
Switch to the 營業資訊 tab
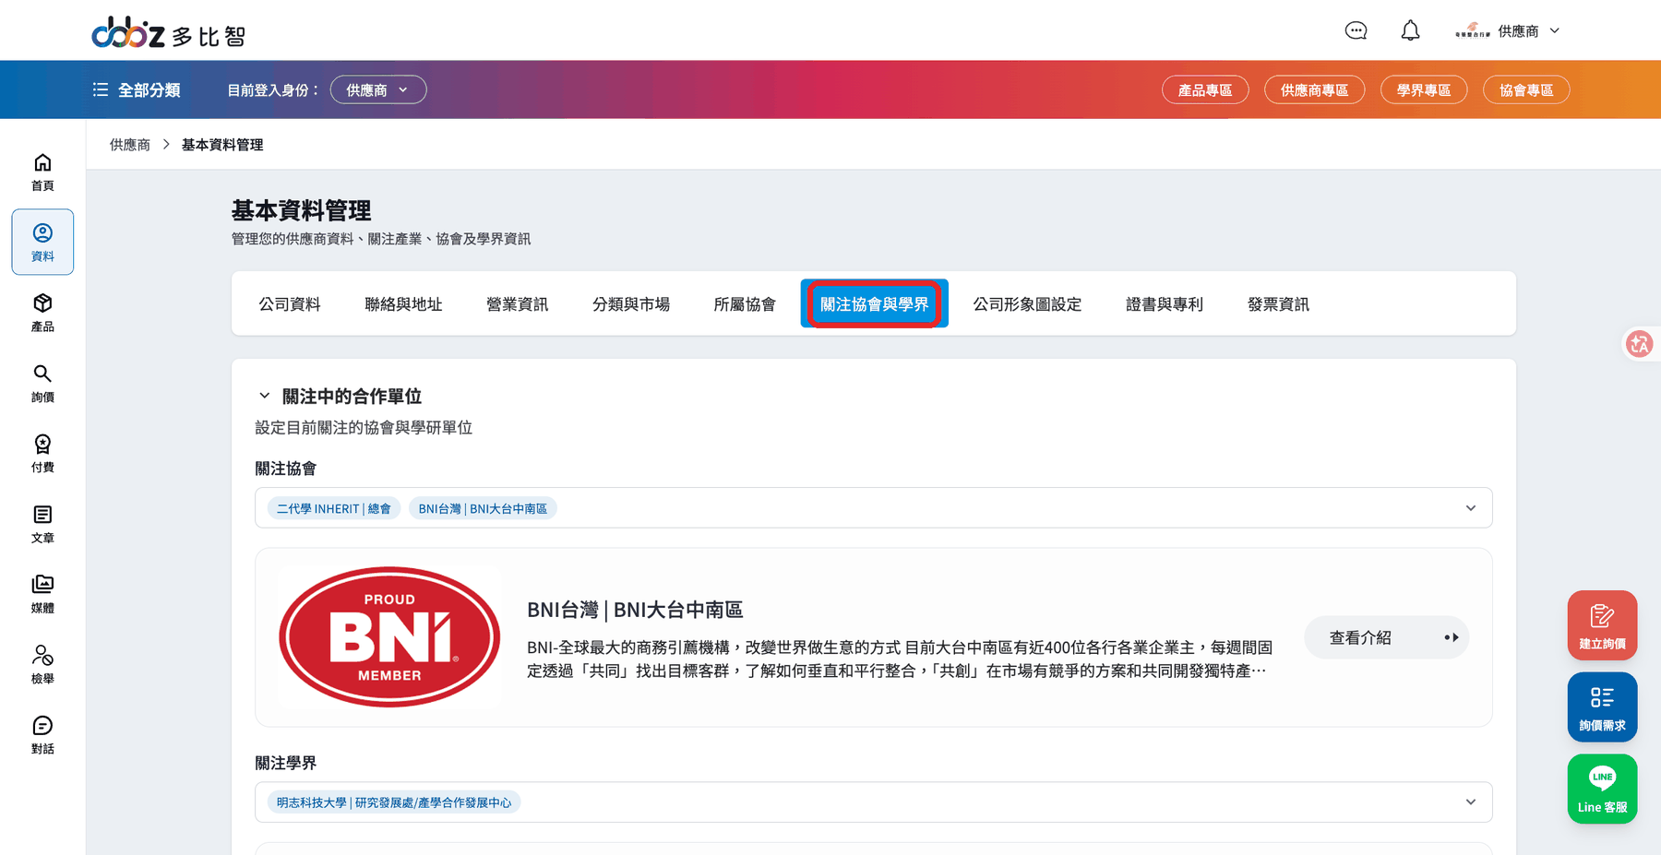click(517, 304)
